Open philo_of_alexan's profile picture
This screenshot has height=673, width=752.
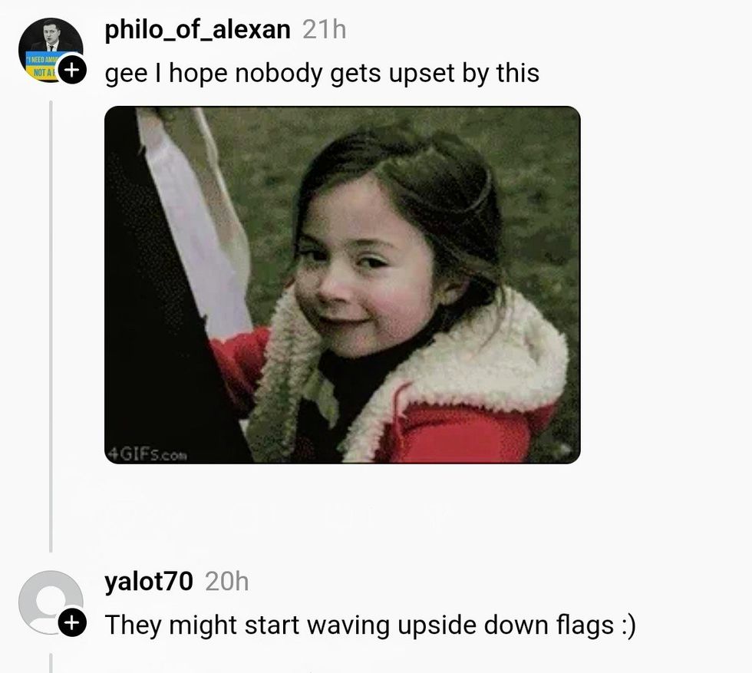coord(51,50)
